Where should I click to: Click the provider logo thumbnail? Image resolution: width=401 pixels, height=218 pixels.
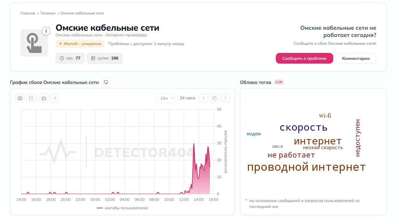pos(34,43)
